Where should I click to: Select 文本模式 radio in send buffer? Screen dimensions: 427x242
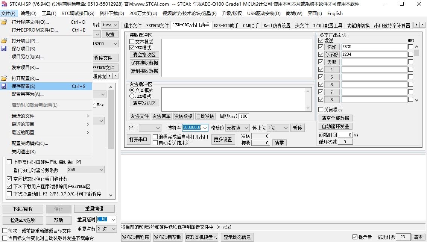pyautogui.click(x=132, y=90)
